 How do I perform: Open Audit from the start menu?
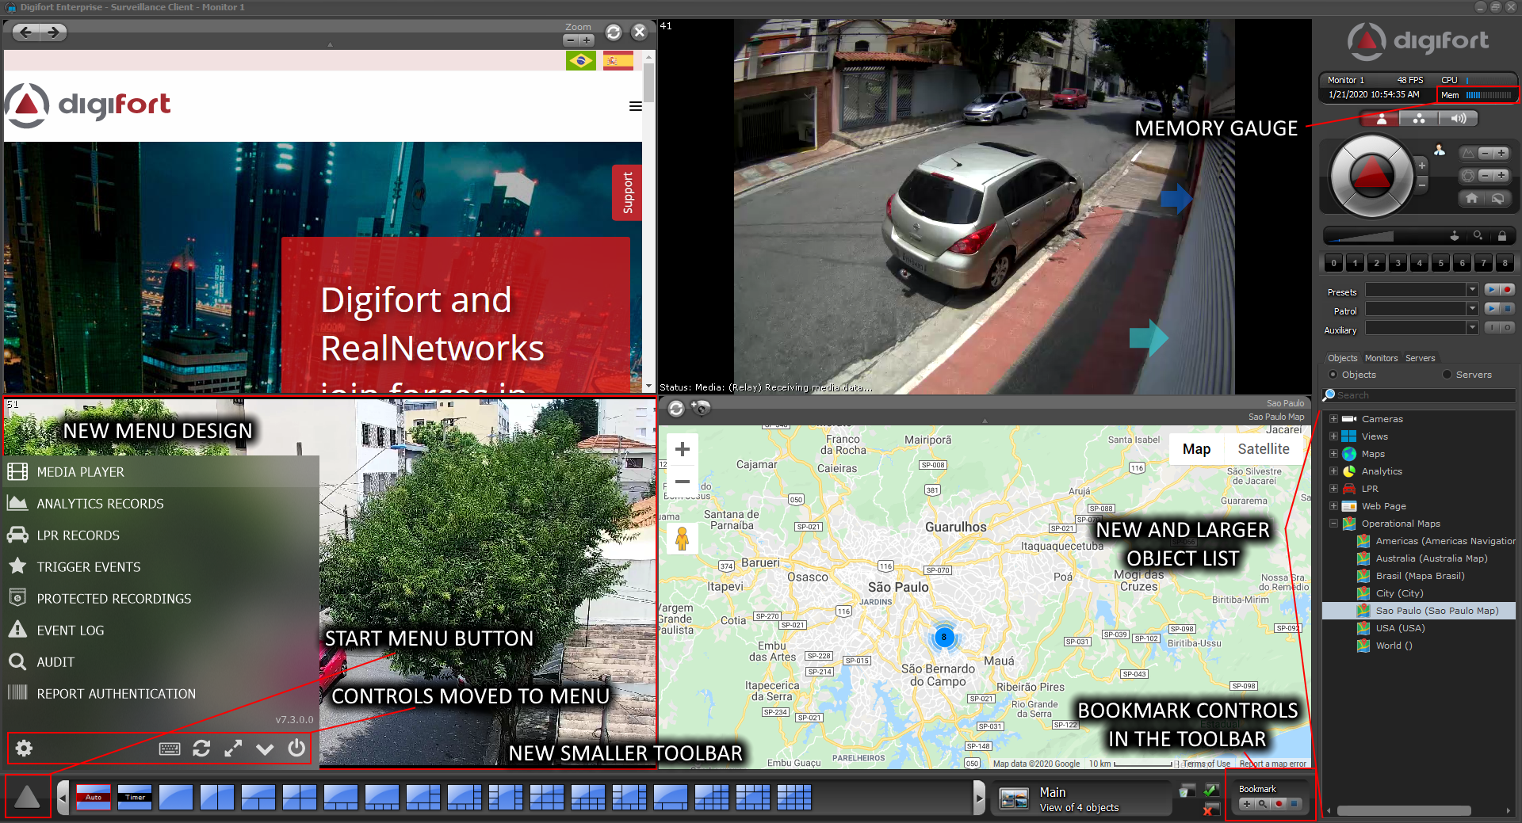click(x=161, y=662)
